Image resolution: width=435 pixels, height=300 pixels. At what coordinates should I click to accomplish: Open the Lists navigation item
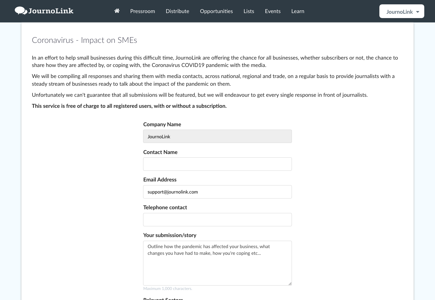249,11
